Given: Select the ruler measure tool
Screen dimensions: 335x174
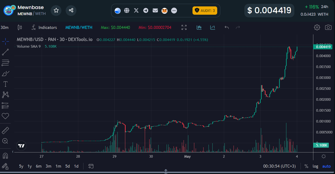Looking at the screenshot, I should 5,130.
